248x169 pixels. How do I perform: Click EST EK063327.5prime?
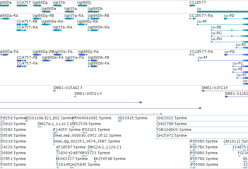coord(57,162)
